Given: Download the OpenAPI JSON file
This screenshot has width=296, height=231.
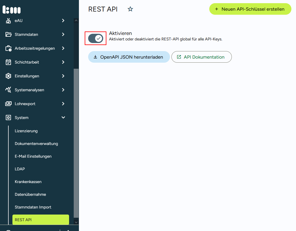Looking at the screenshot, I should point(129,57).
